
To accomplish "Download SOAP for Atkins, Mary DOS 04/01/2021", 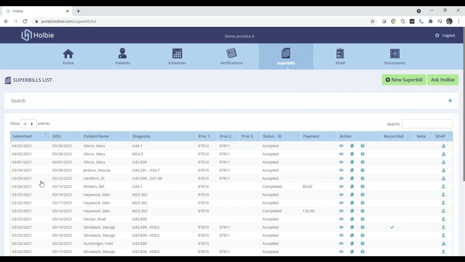I will click(x=444, y=162).
